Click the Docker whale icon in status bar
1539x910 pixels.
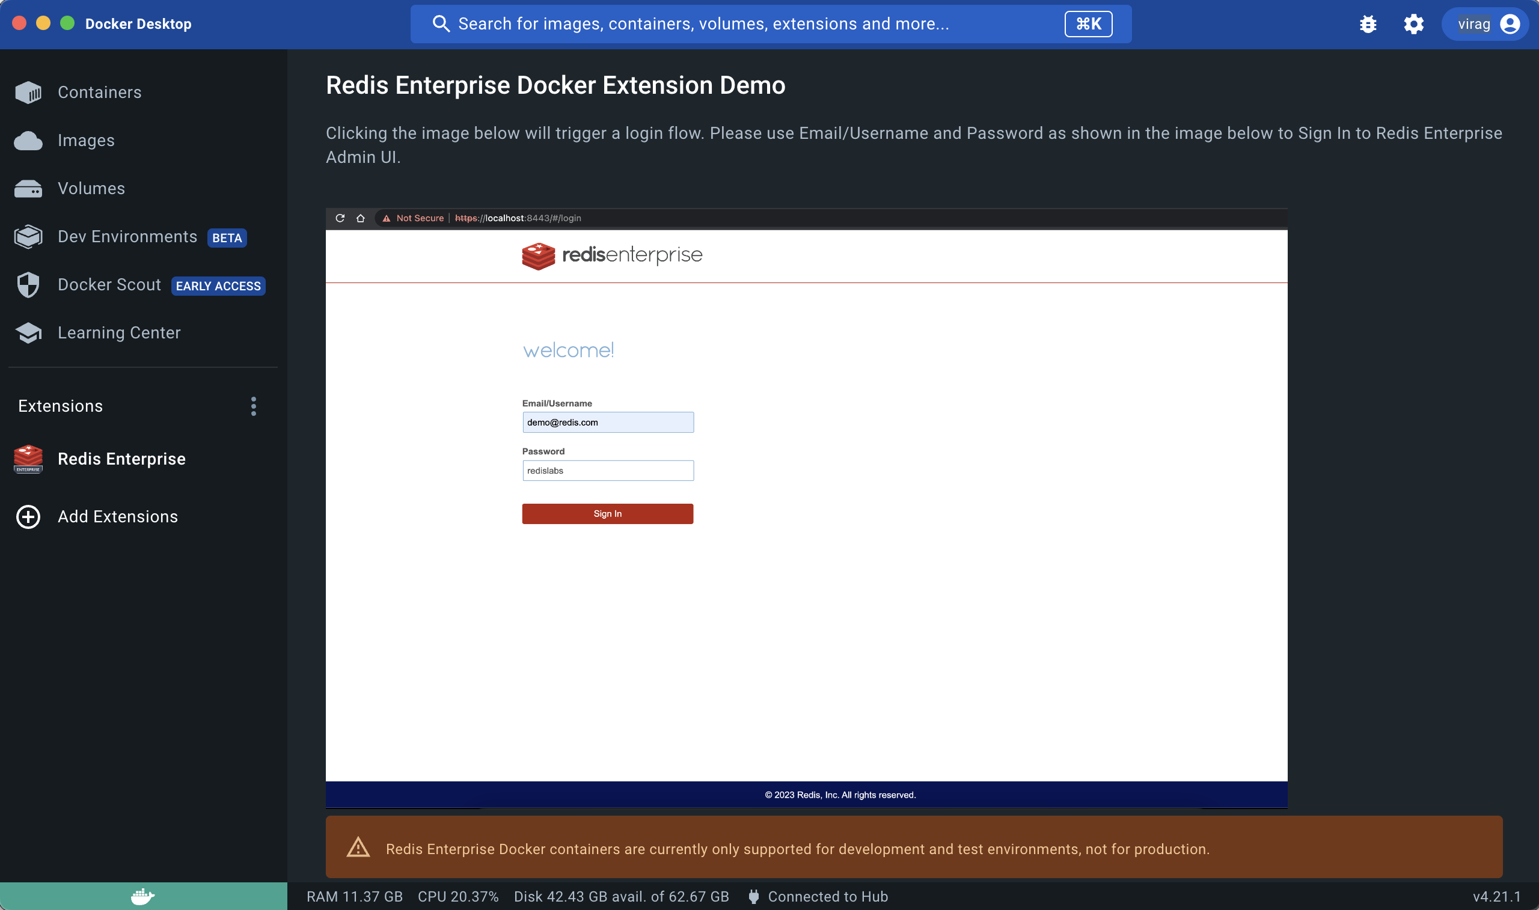[x=143, y=897]
